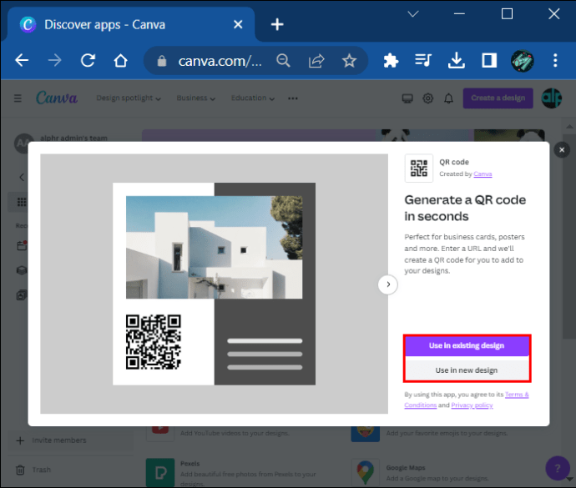Expand the Education menu
The width and height of the screenshot is (576, 488).
pos(253,98)
